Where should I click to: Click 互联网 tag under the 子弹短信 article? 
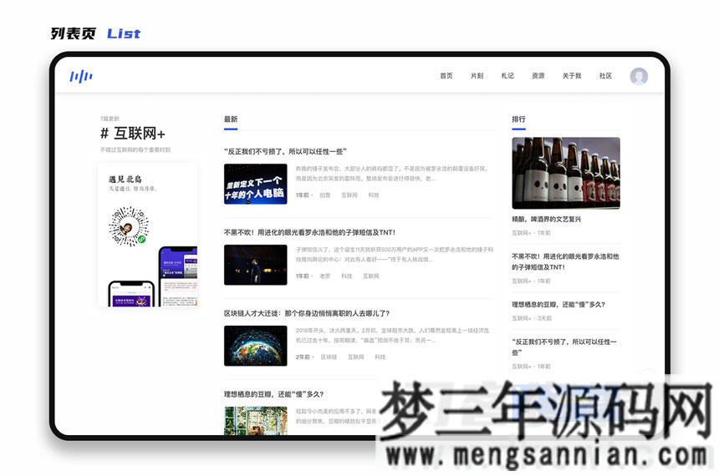pyautogui.click(x=371, y=276)
